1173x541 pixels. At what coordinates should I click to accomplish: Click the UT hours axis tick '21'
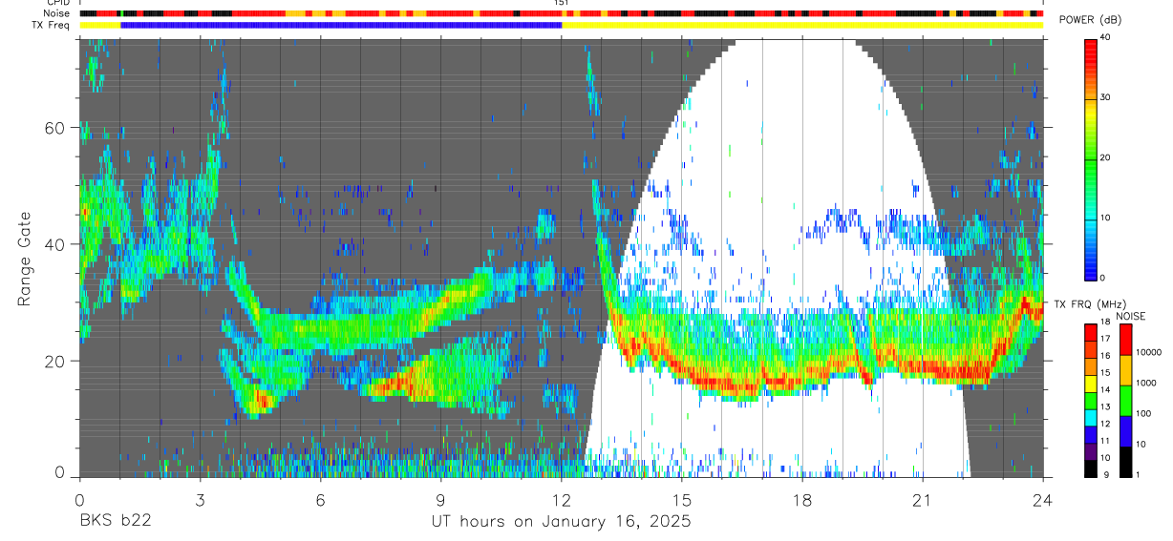tap(923, 499)
